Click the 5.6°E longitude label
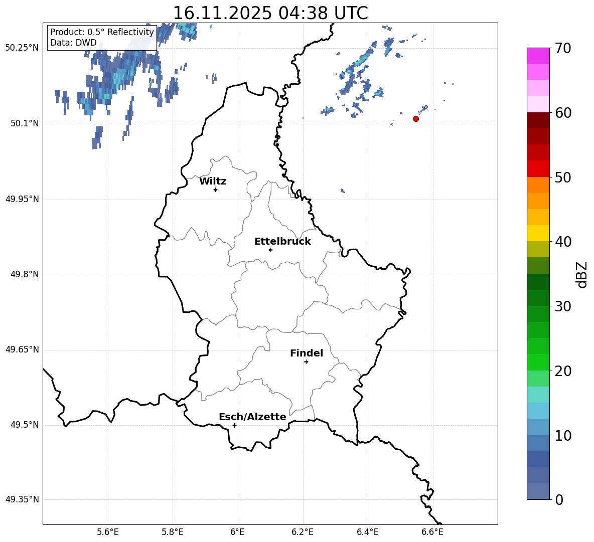Viewport: 594px width, 542px height. pos(108,532)
